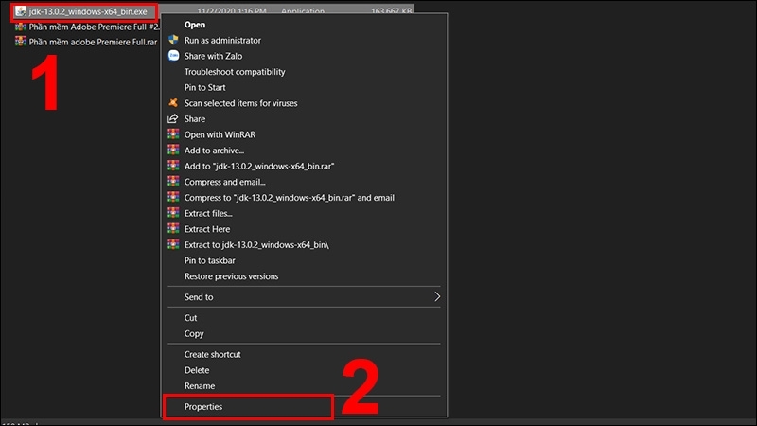Click the WinRAR icon beside Add to archive
The image size is (757, 426).
click(x=172, y=151)
